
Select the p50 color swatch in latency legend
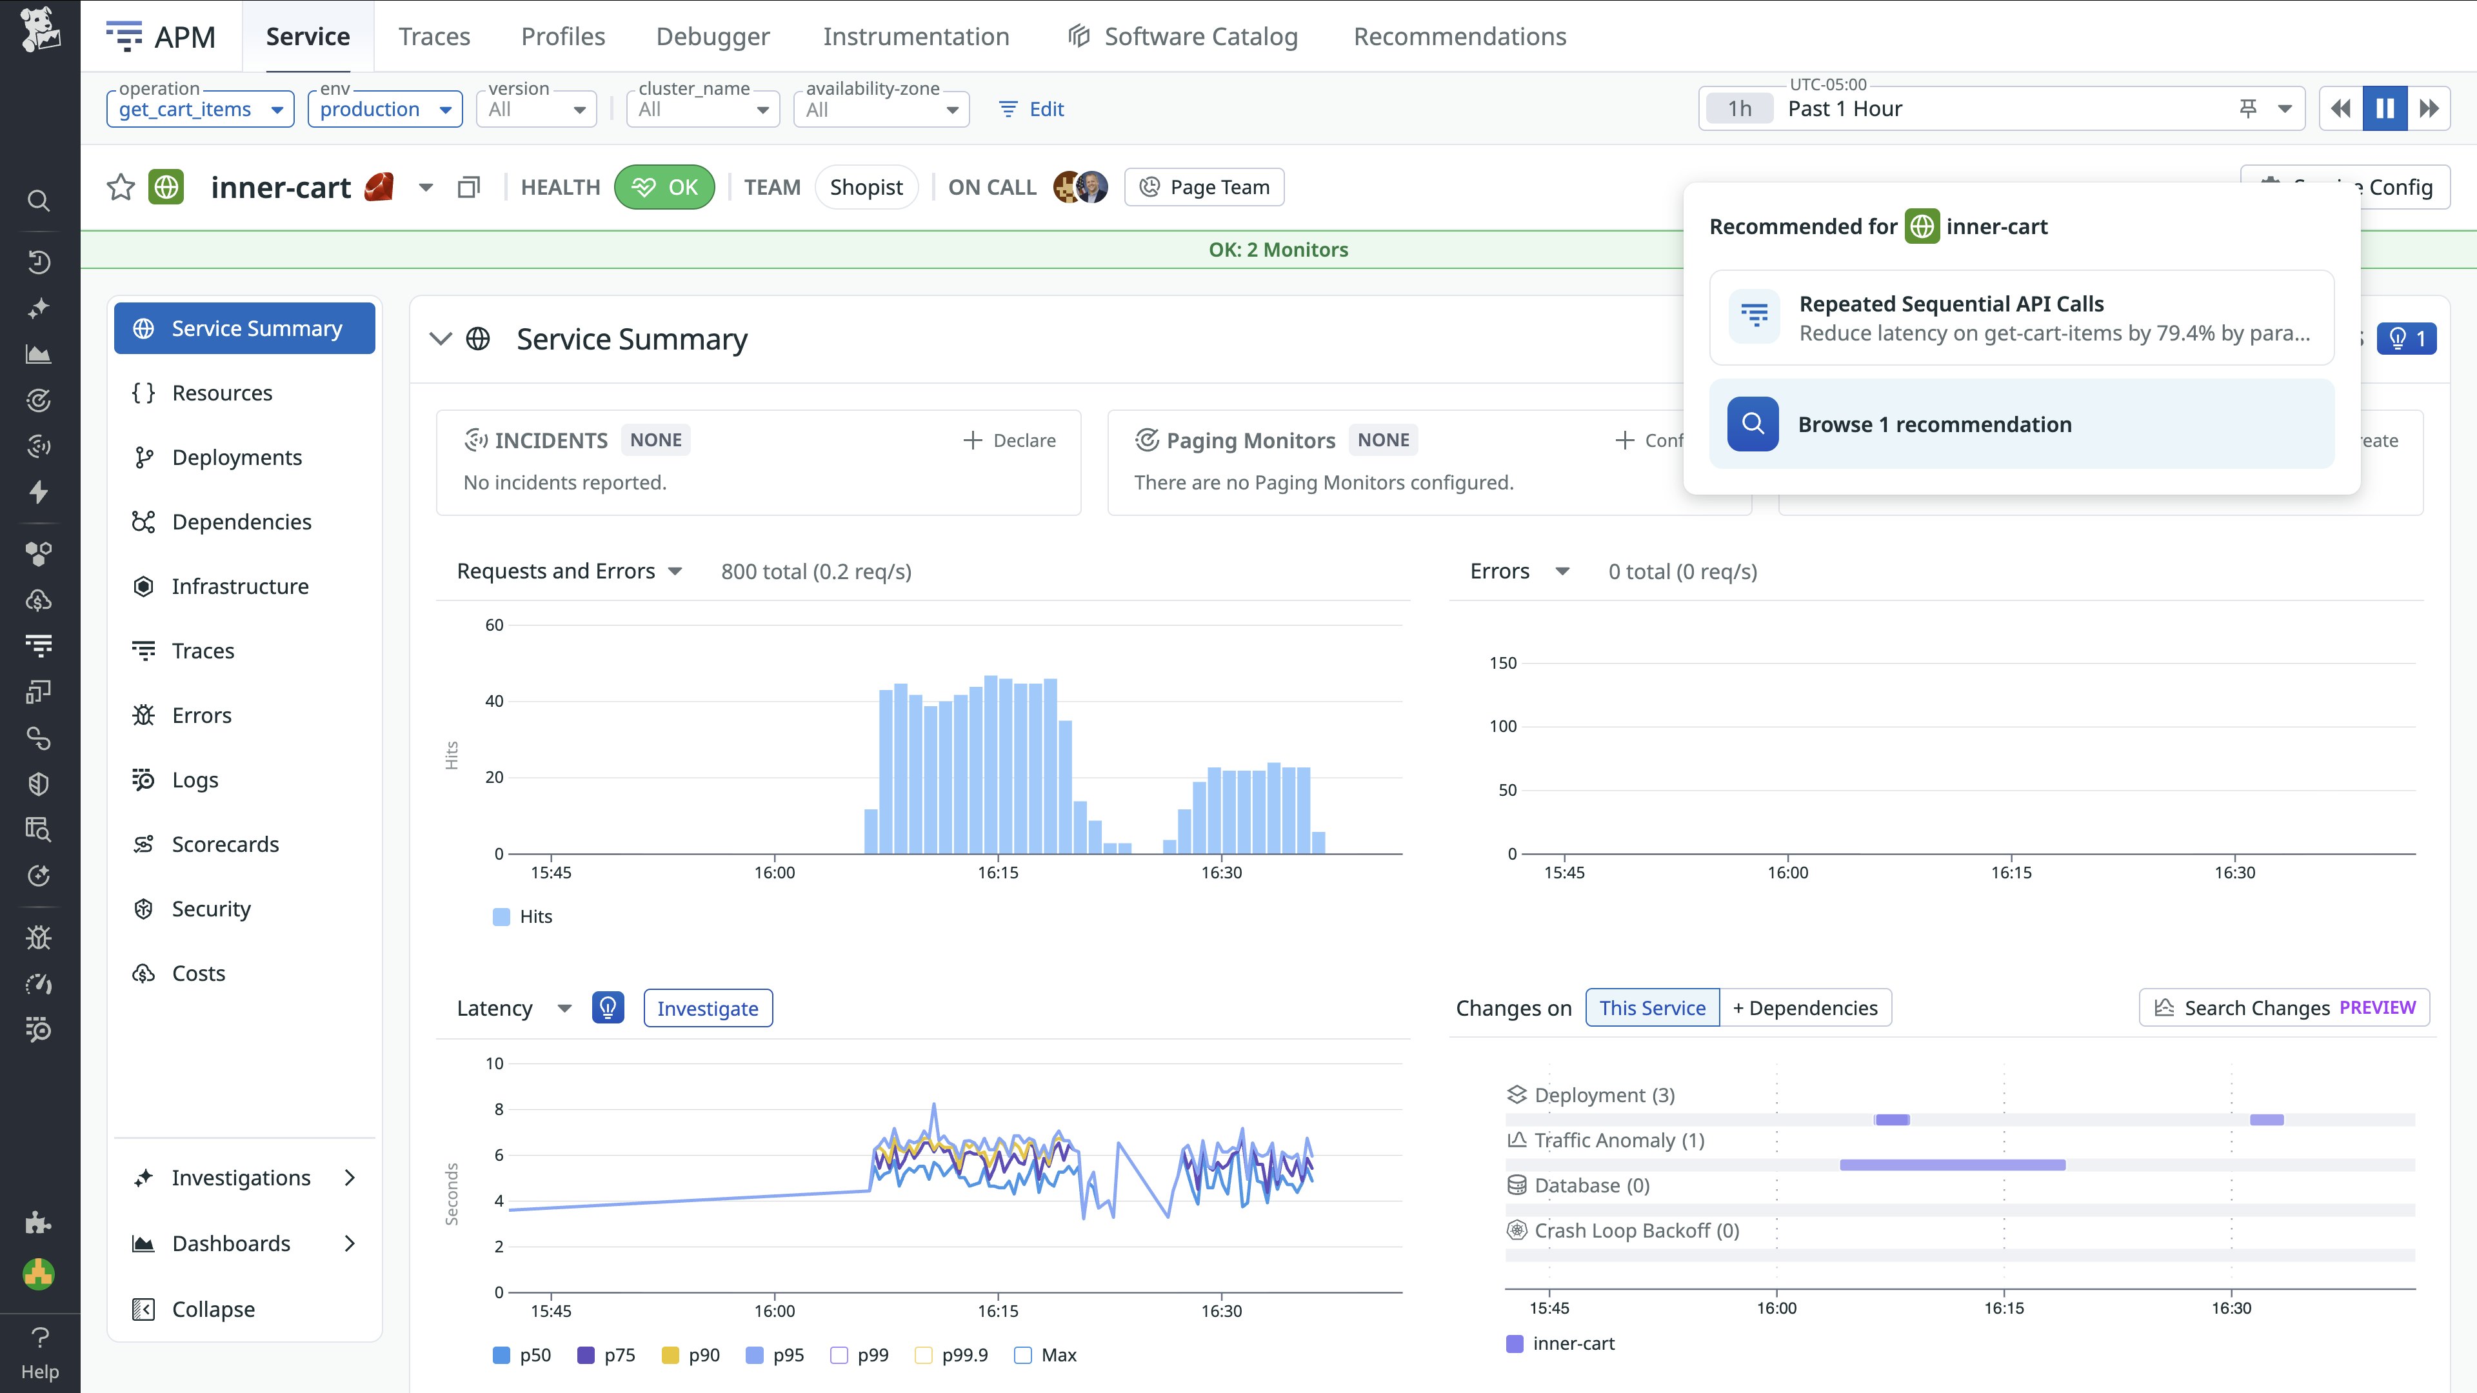[x=501, y=1354]
